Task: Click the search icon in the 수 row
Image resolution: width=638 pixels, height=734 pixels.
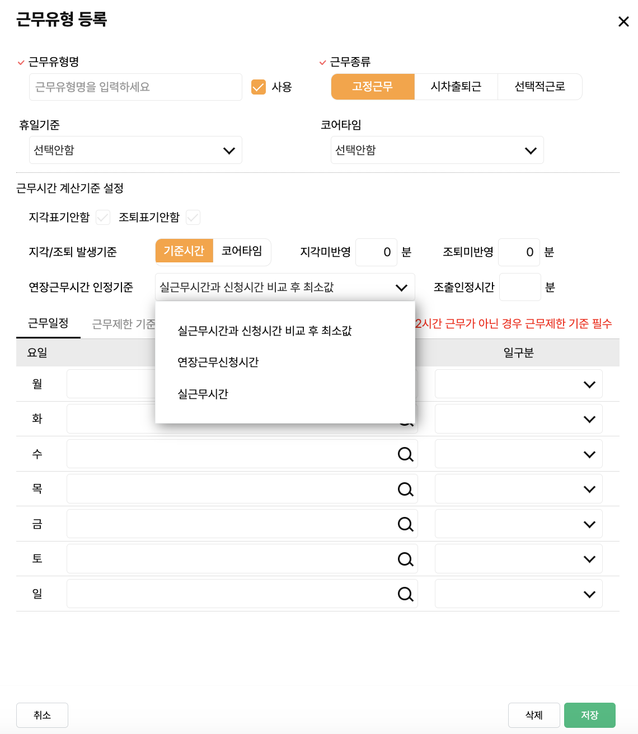Action: 405,454
